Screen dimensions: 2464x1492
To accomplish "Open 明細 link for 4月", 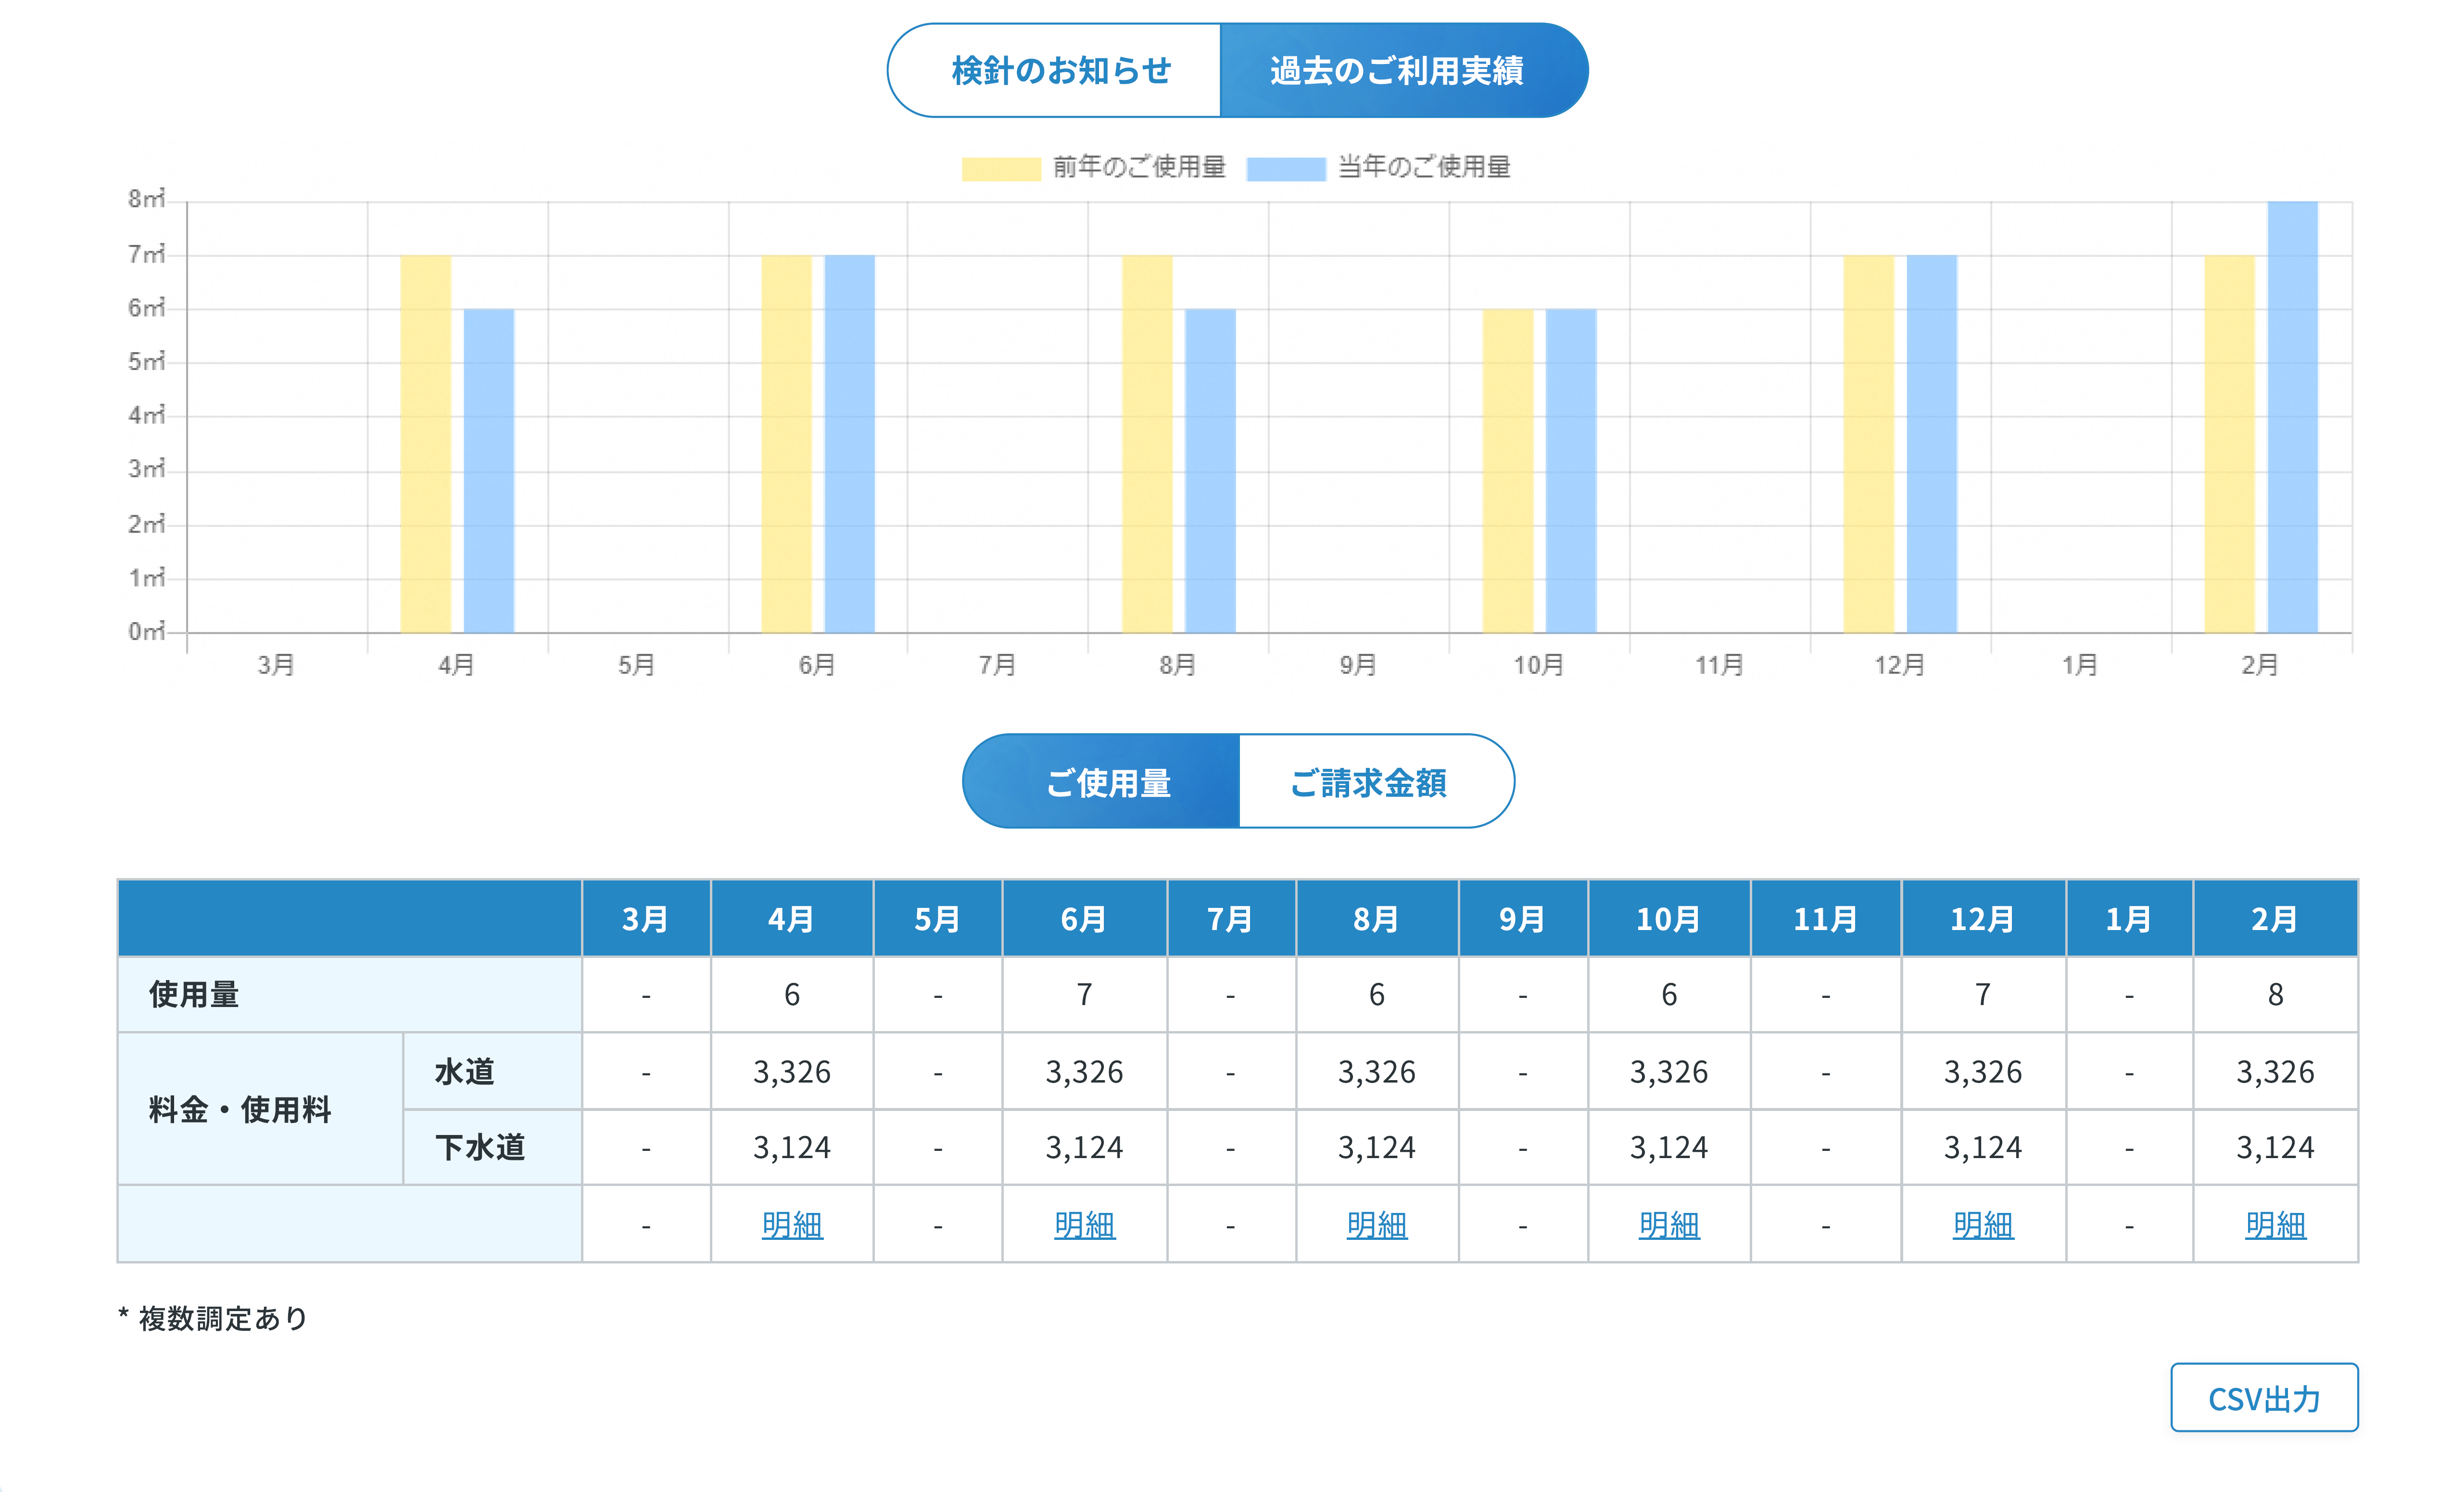I will [x=792, y=1225].
